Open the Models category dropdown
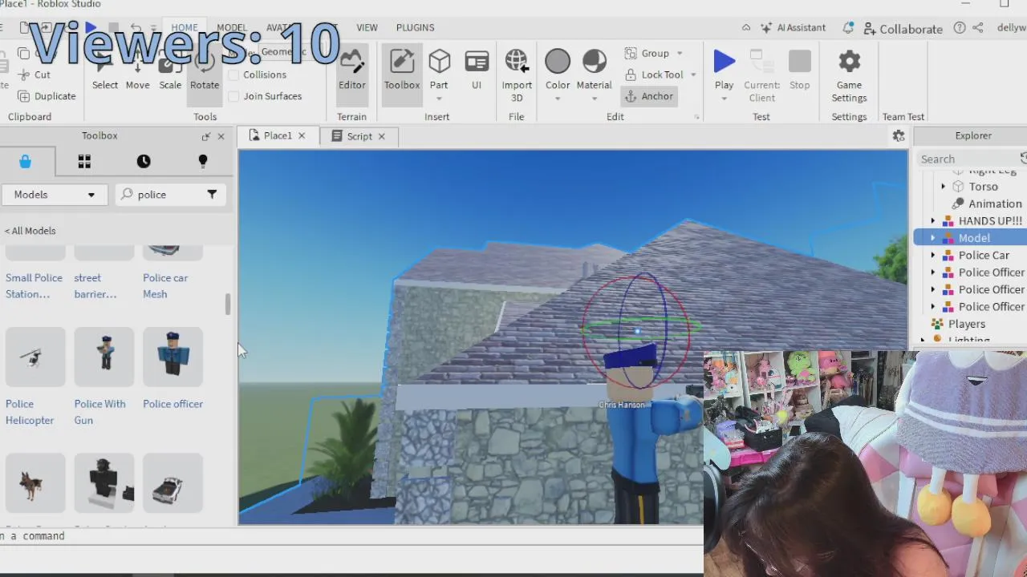The width and height of the screenshot is (1027, 577). coord(55,195)
